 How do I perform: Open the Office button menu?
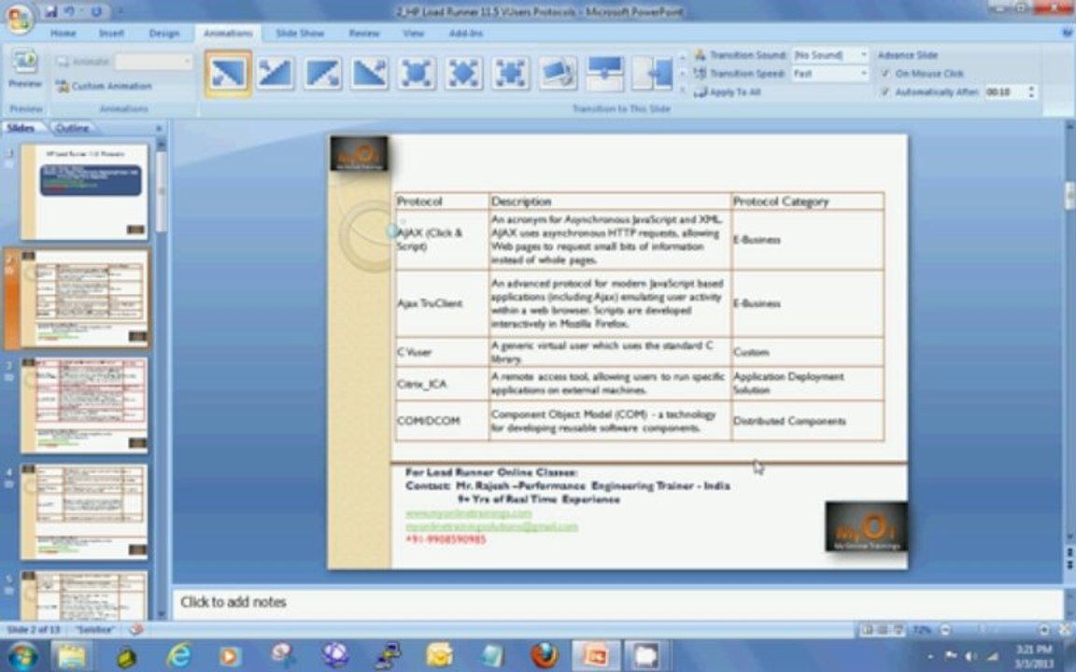point(19,19)
